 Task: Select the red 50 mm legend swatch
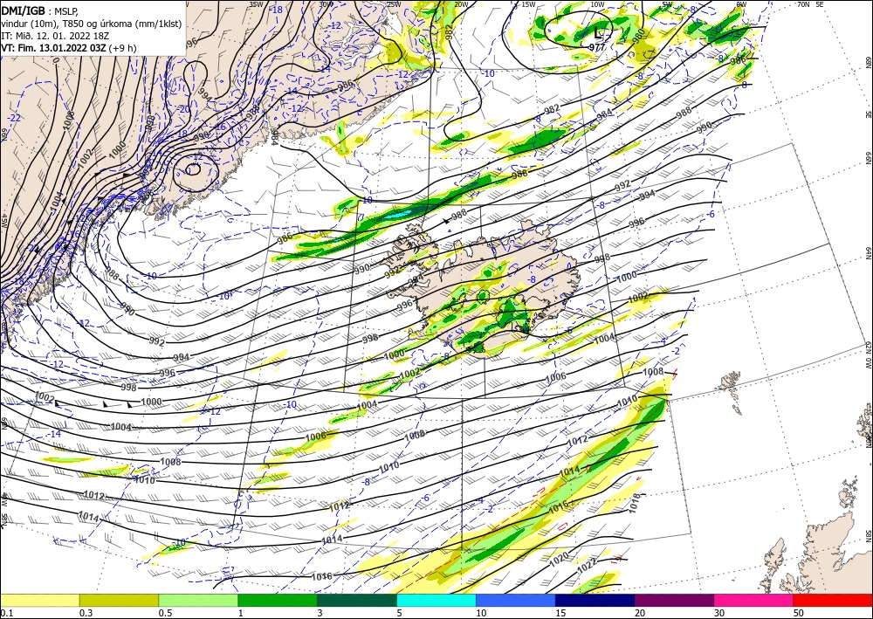click(x=833, y=600)
